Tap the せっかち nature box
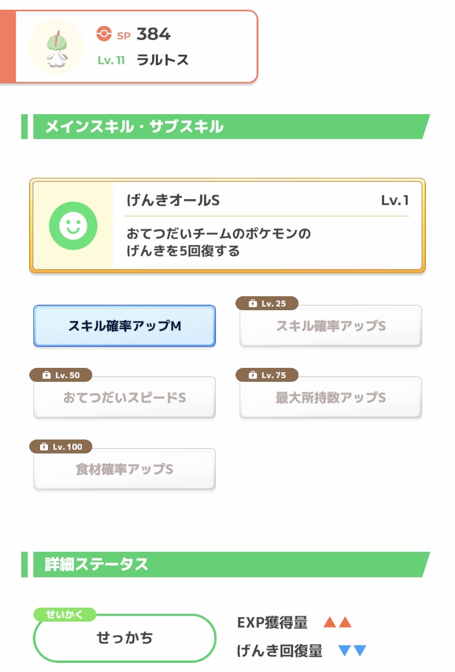455x672 pixels. pos(124,638)
